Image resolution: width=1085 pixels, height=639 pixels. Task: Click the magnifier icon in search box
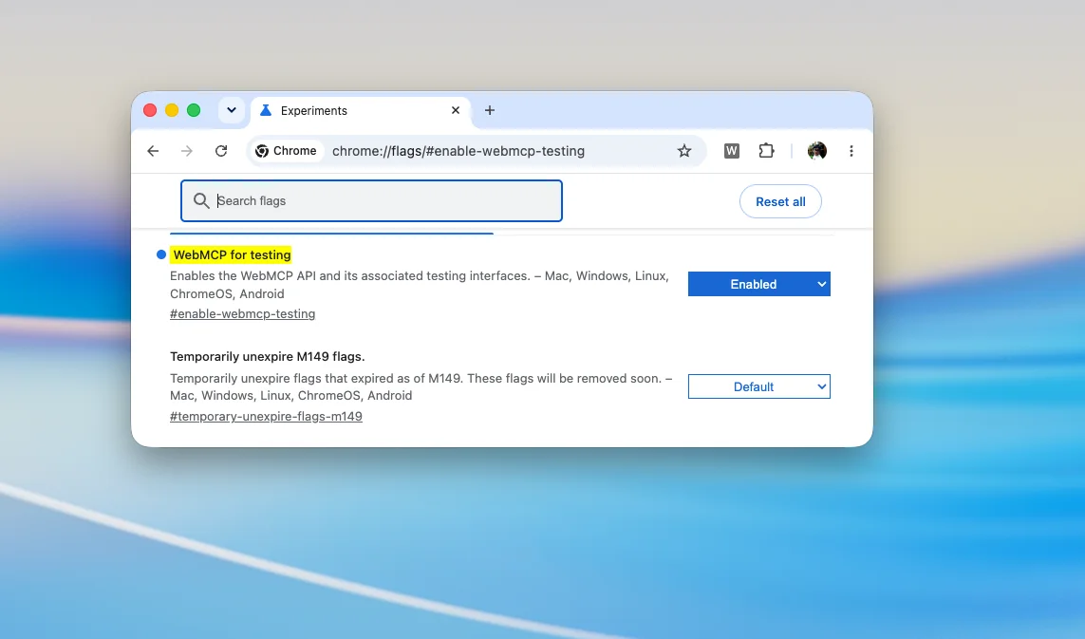pos(201,200)
